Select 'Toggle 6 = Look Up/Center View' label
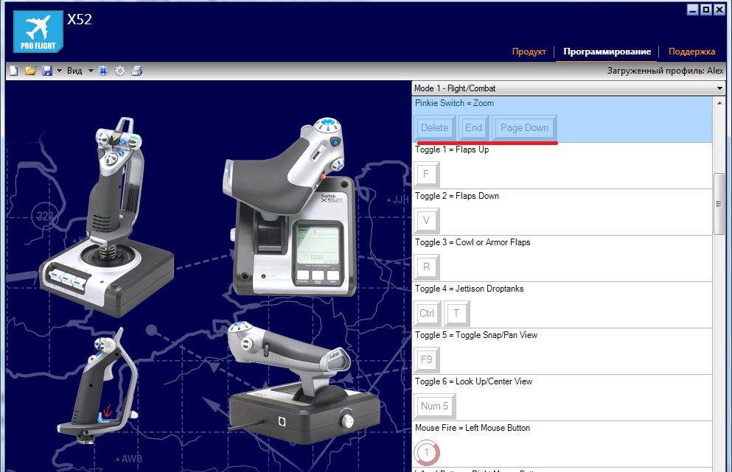This screenshot has height=472, width=732. 473,381
